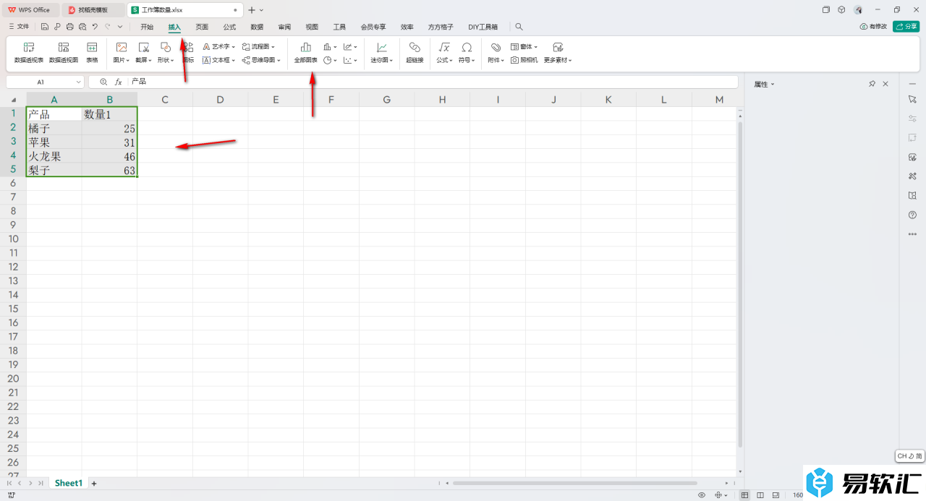Open the tools icon in right sidebar

coord(912,176)
